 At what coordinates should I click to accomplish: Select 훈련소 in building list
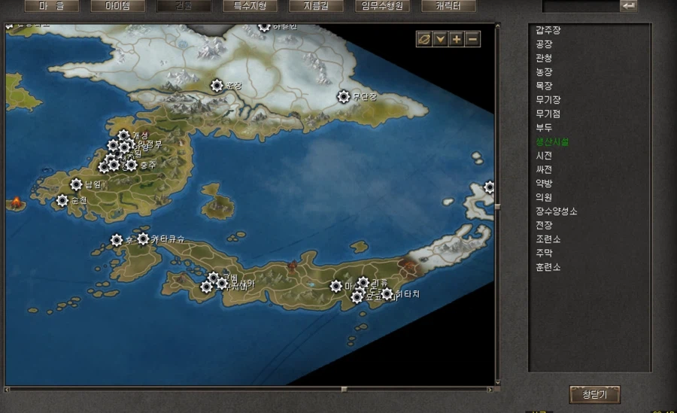click(548, 267)
